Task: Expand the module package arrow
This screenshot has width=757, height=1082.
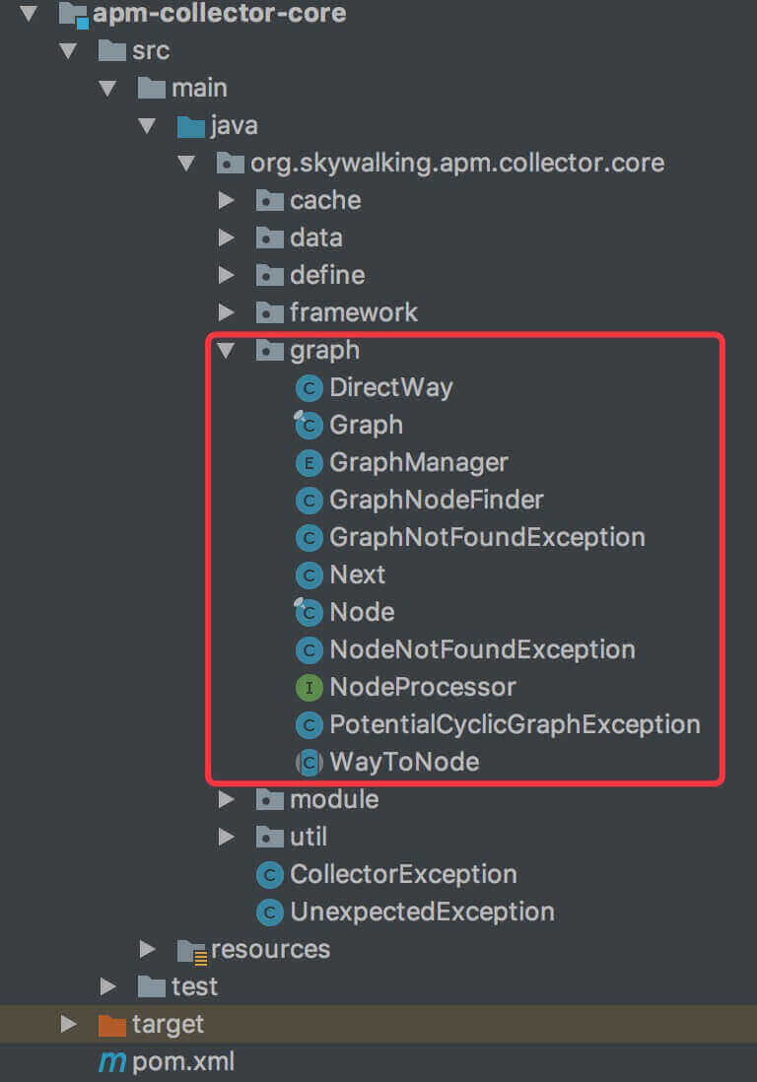Action: (x=227, y=799)
